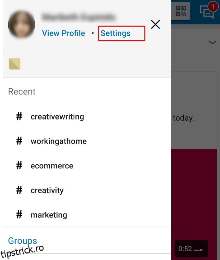Viewport: 220px width, 260px height.
Task: Select the creativity hashtag
Action: click(x=47, y=191)
